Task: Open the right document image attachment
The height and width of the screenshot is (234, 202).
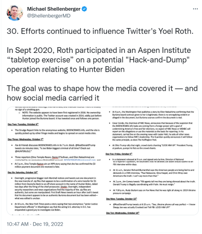Action: 151,161
